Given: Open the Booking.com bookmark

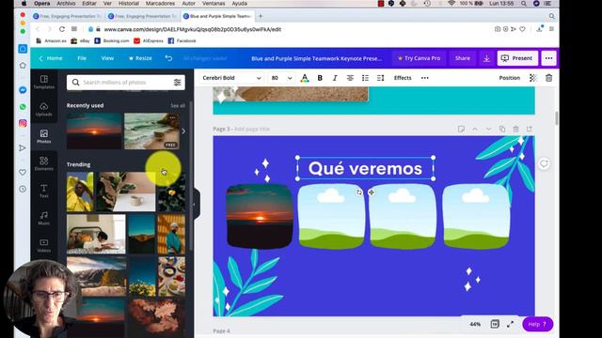Looking at the screenshot, I should pos(112,40).
